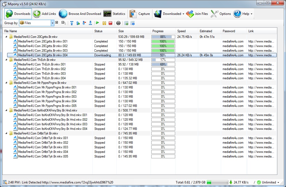Move selected download up one position
The height and width of the screenshot is (187, 286).
click(78, 23)
